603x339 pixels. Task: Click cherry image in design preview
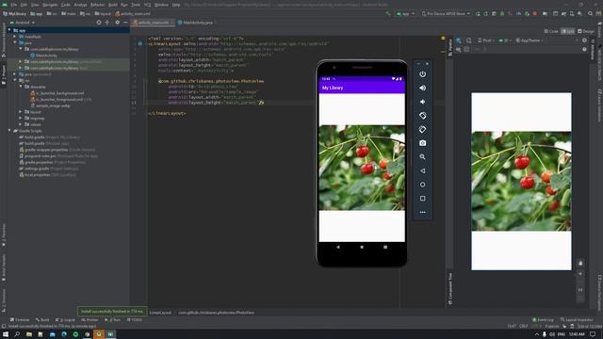(x=521, y=181)
